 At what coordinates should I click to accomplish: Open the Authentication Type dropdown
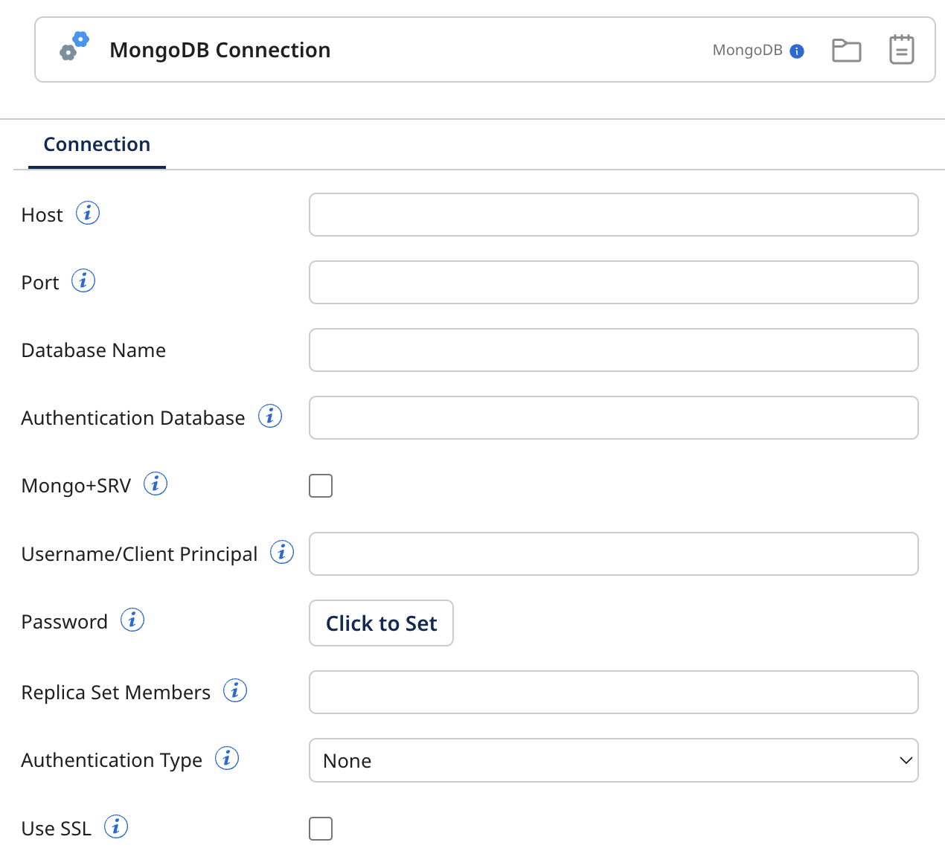[613, 760]
